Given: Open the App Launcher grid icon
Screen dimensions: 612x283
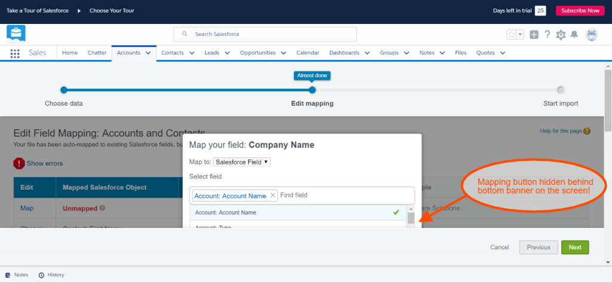Looking at the screenshot, I should coord(15,54).
